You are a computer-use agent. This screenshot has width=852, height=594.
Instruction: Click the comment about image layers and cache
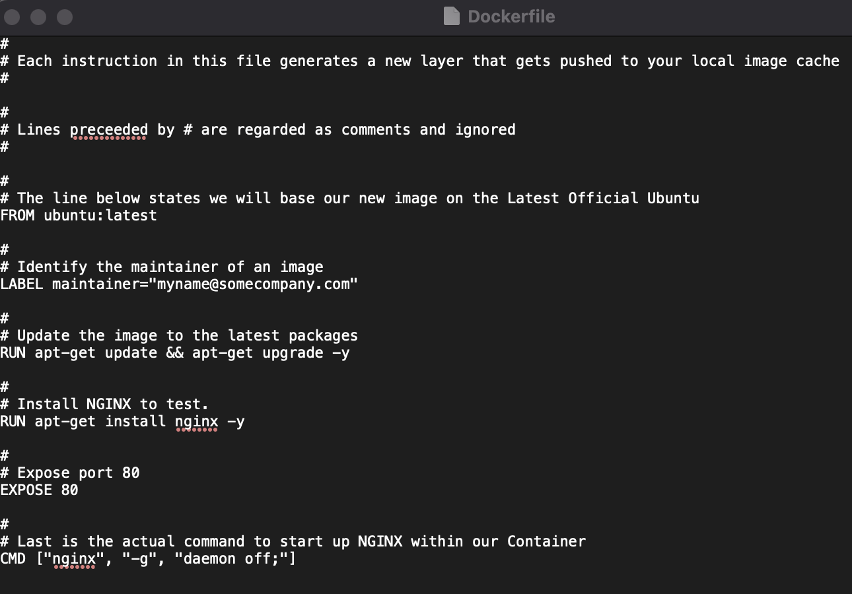pyautogui.click(x=423, y=61)
